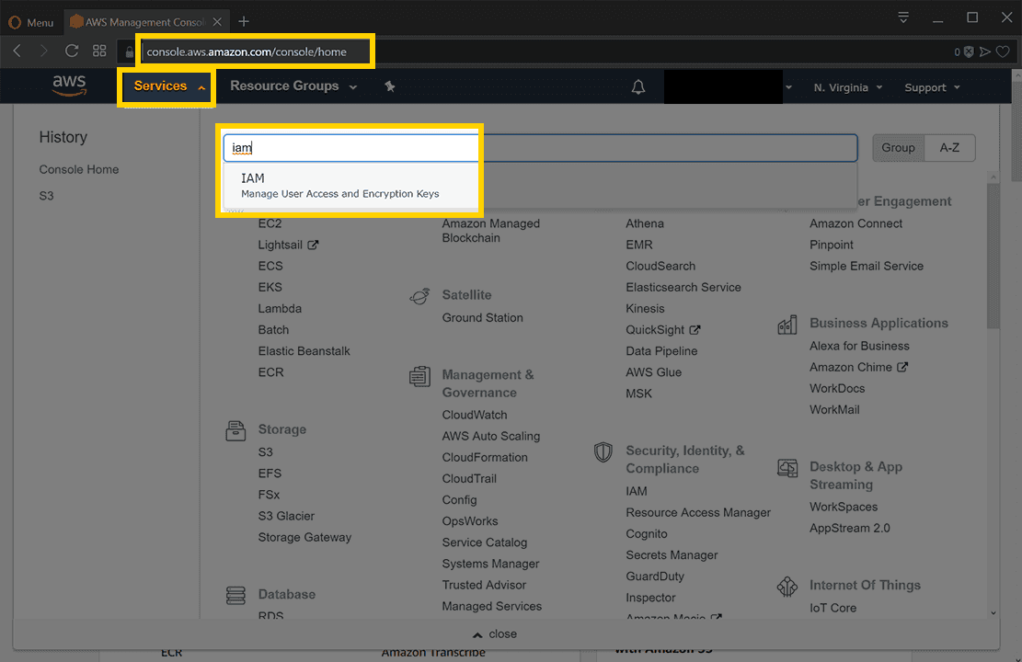The width and height of the screenshot is (1022, 662).
Task: Open Console Home from History
Action: [x=79, y=169]
